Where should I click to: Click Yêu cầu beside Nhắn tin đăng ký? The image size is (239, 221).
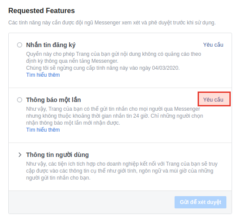click(213, 45)
